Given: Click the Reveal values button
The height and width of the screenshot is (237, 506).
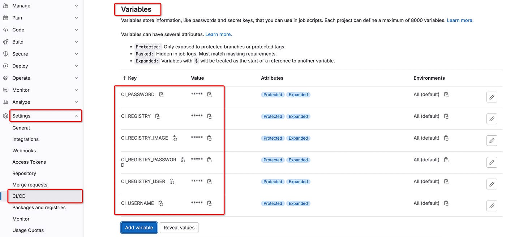Looking at the screenshot, I should [x=179, y=228].
